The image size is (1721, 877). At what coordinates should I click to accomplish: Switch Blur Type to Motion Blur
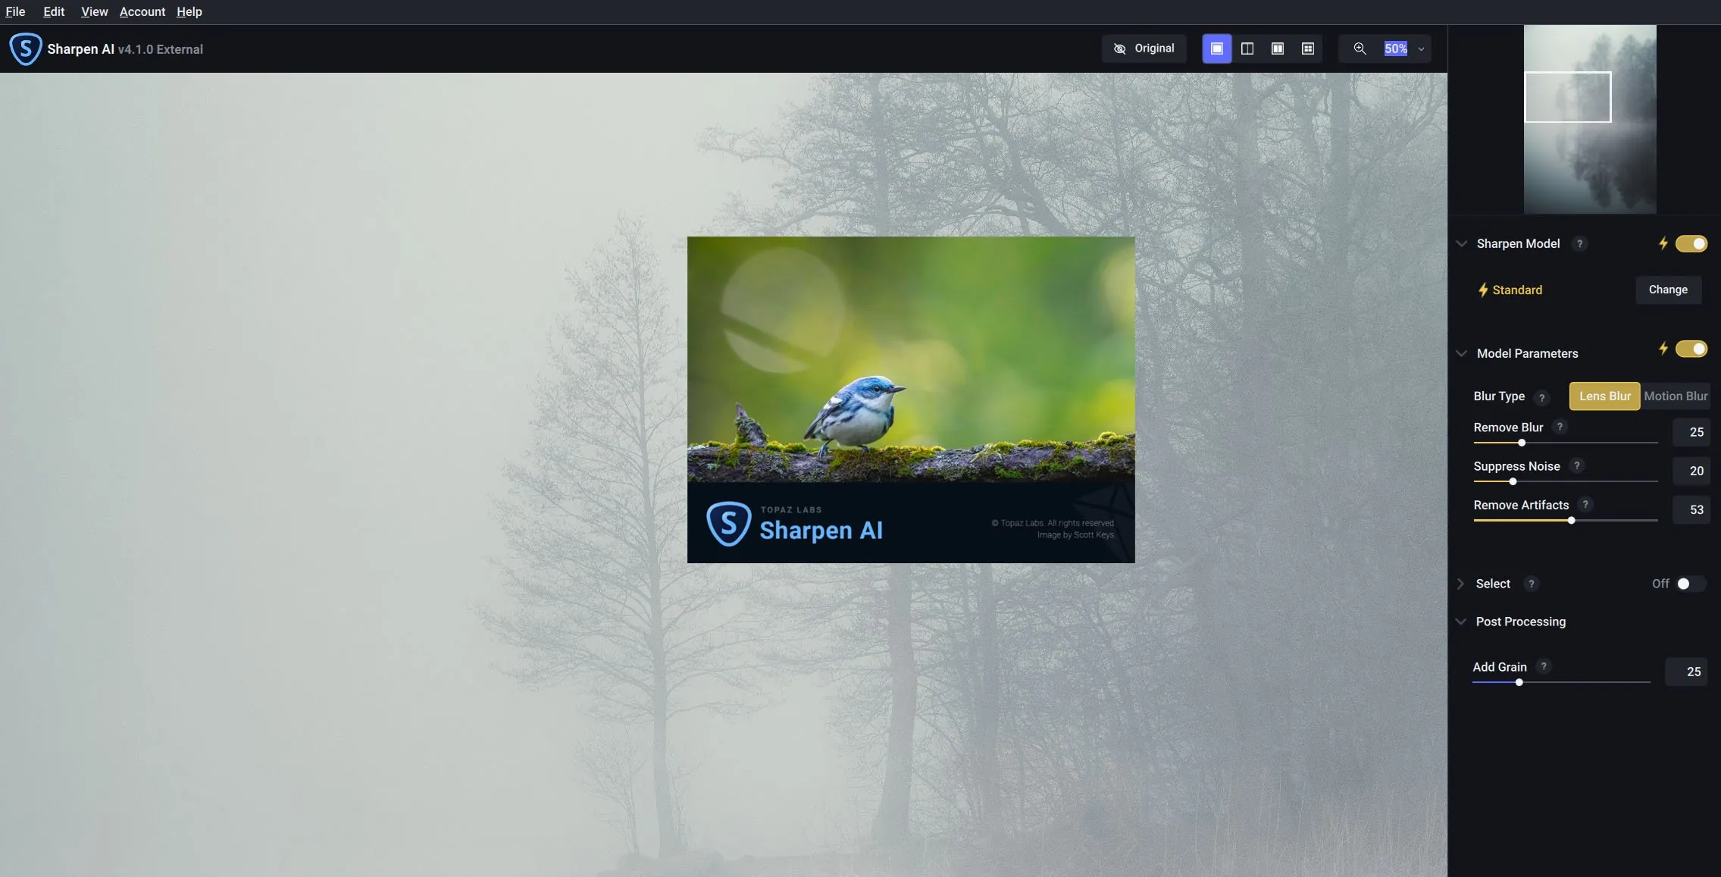click(x=1675, y=396)
